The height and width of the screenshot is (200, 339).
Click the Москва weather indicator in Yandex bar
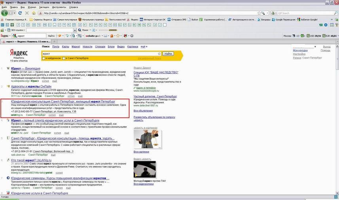[x=291, y=36]
